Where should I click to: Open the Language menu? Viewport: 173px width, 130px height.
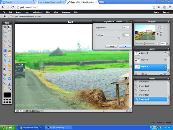point(66,12)
